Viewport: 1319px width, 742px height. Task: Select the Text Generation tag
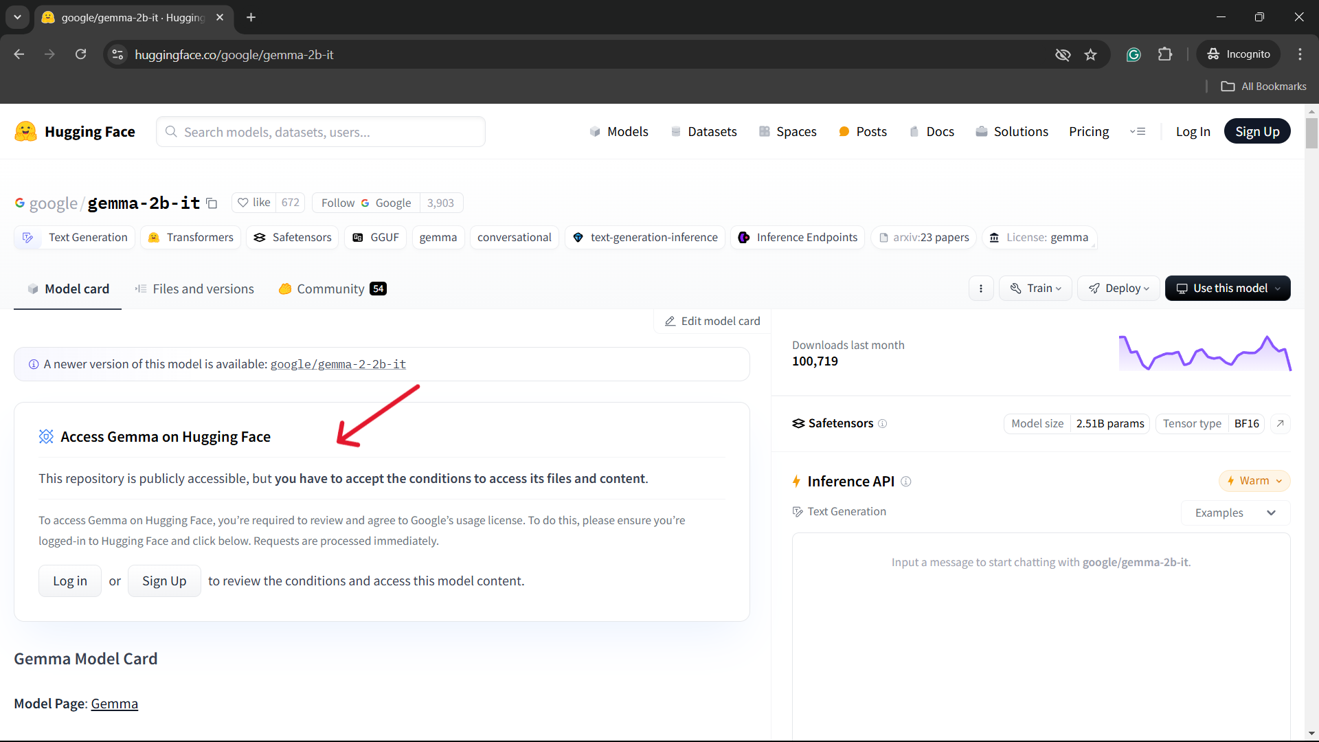pos(74,237)
